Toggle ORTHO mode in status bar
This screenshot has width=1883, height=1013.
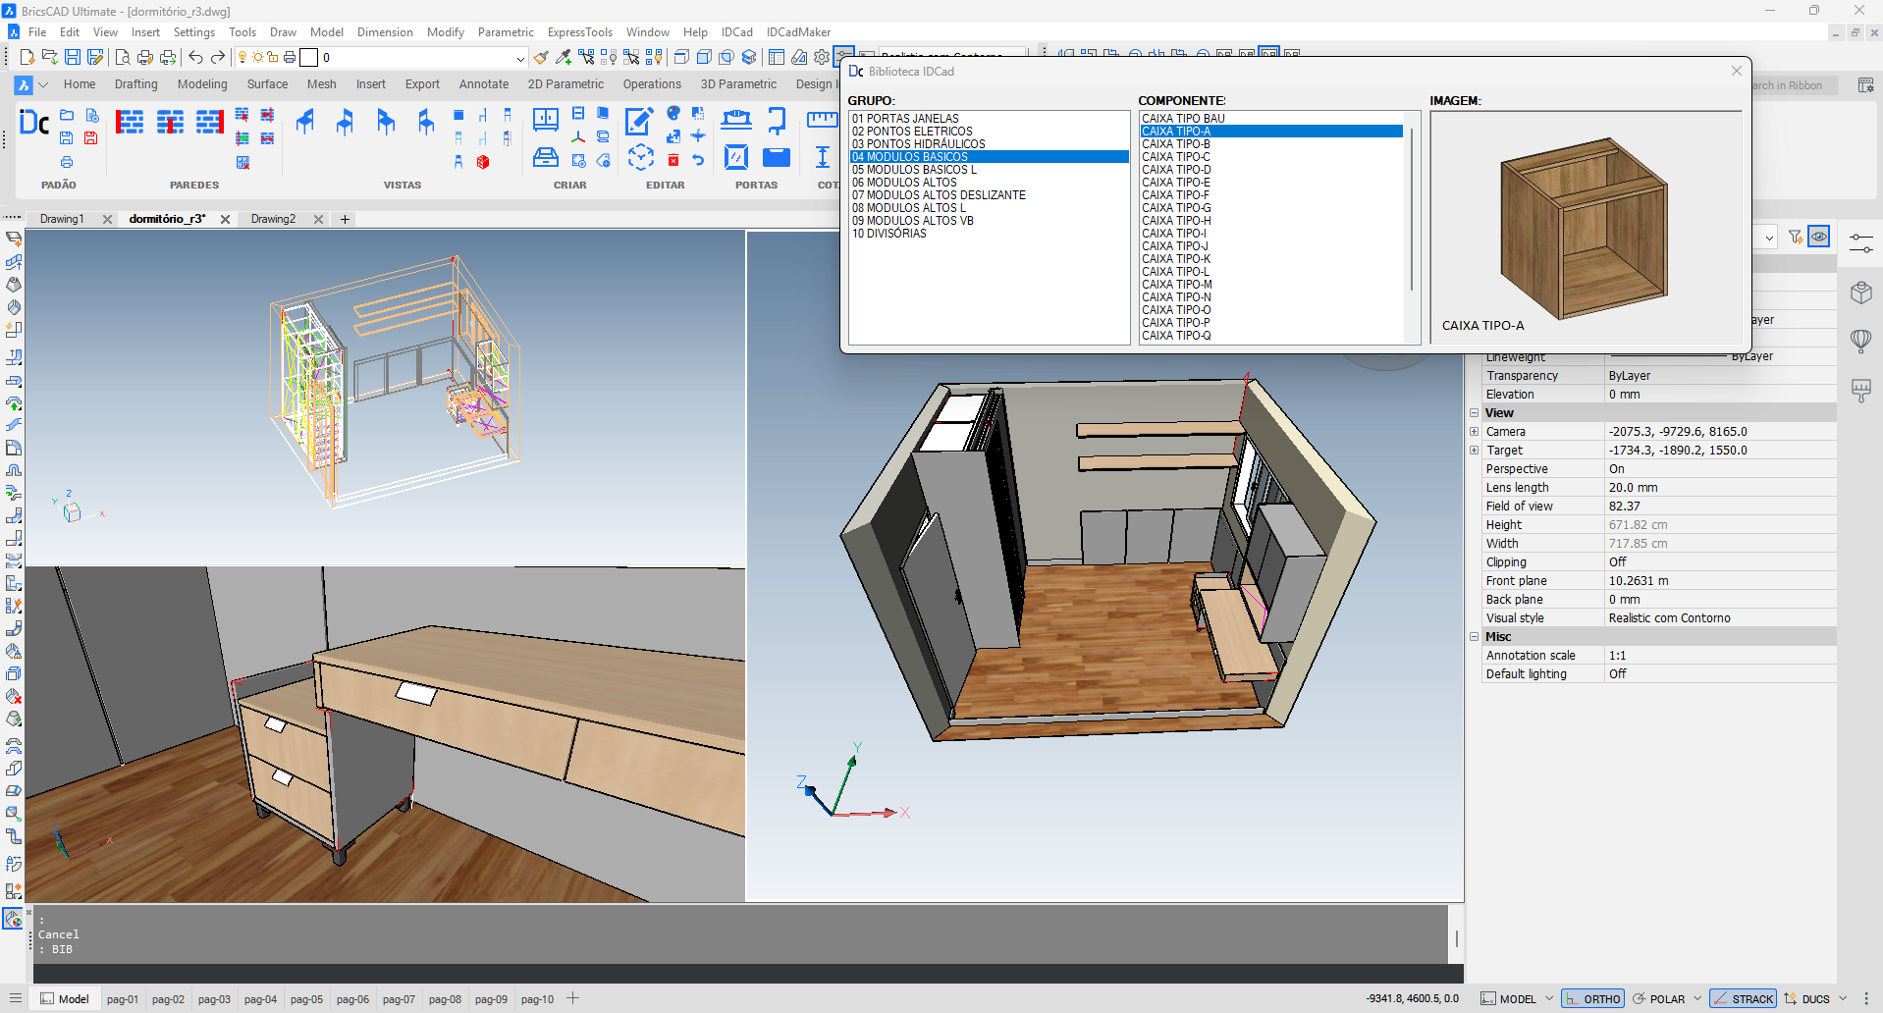(1592, 998)
